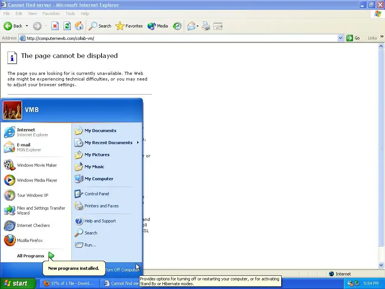Screen dimensions: 385x289
Task: Click the vertical scrollbar down arrow
Action: point(381,265)
